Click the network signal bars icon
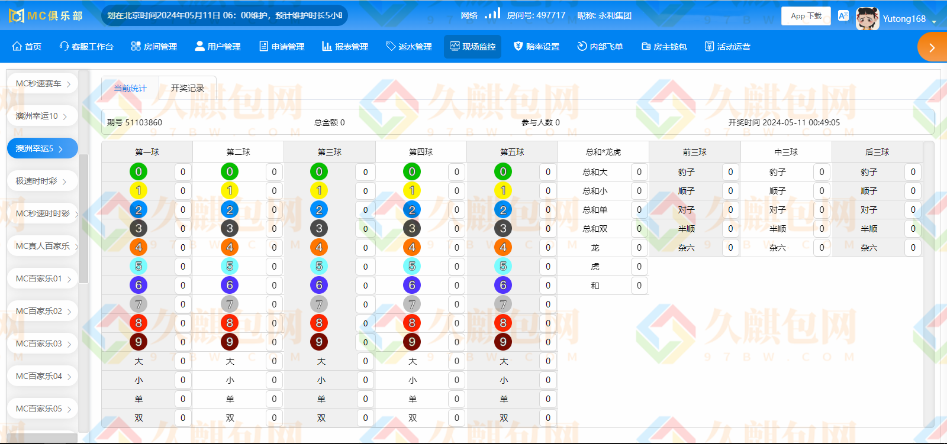 (492, 14)
